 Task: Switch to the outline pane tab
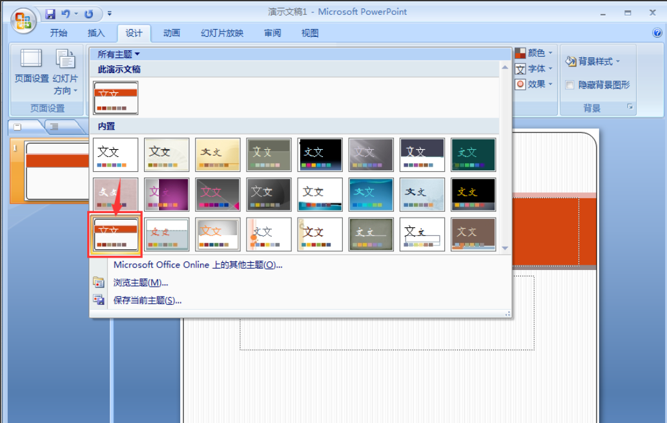tap(54, 127)
